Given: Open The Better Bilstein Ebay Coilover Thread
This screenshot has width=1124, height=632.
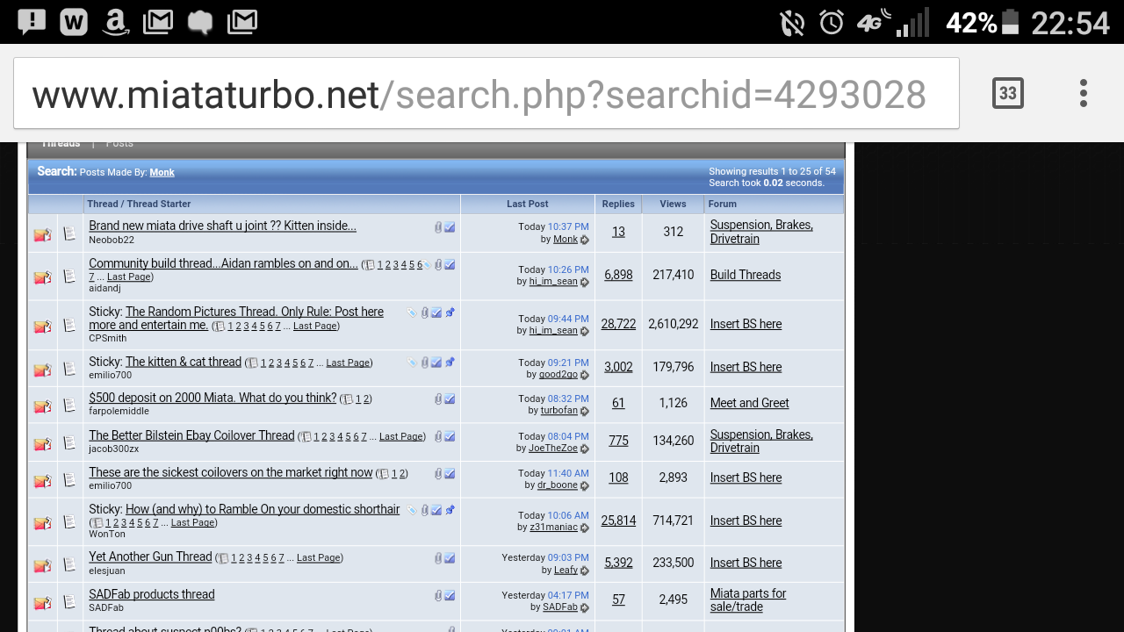Looking at the screenshot, I should tap(191, 436).
